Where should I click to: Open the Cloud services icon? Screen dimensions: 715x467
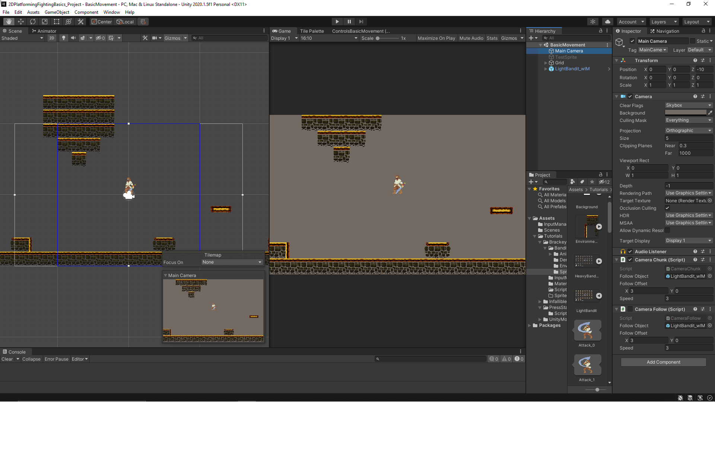[607, 22]
